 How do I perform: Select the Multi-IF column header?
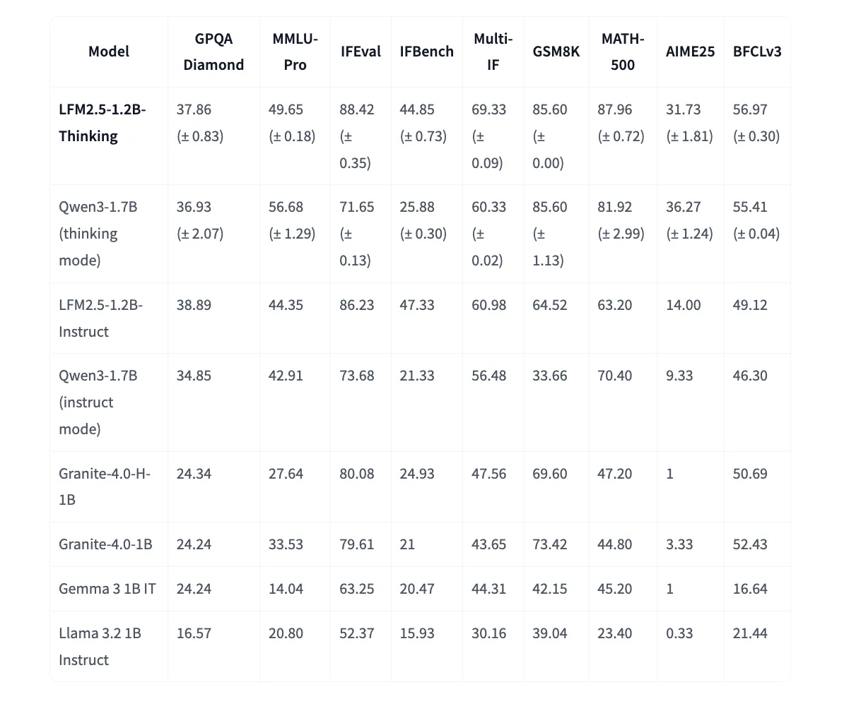(493, 52)
